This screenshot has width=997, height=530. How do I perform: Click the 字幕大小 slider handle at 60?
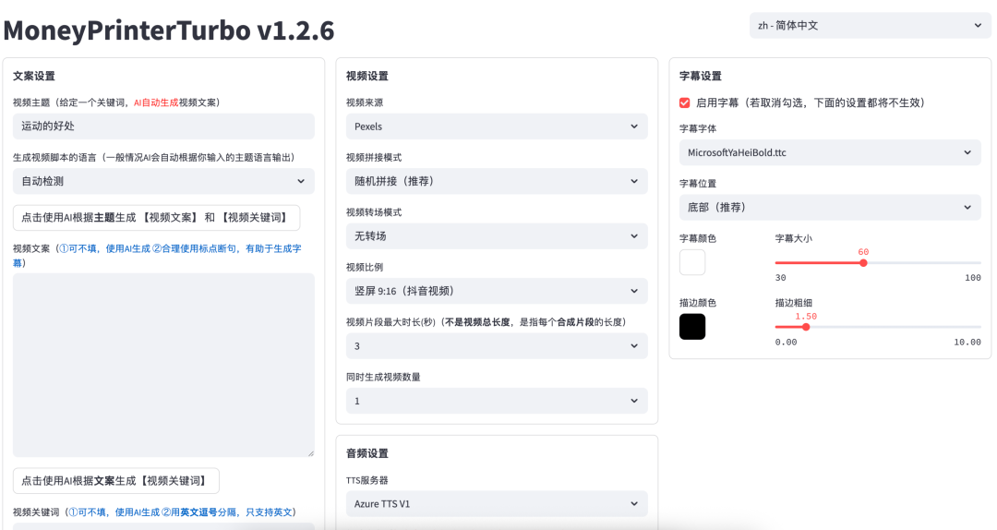point(863,263)
